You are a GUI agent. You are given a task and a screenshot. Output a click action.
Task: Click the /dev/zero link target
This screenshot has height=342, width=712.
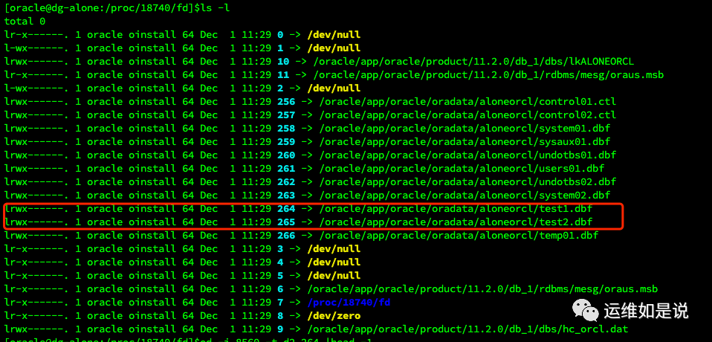tap(334, 316)
